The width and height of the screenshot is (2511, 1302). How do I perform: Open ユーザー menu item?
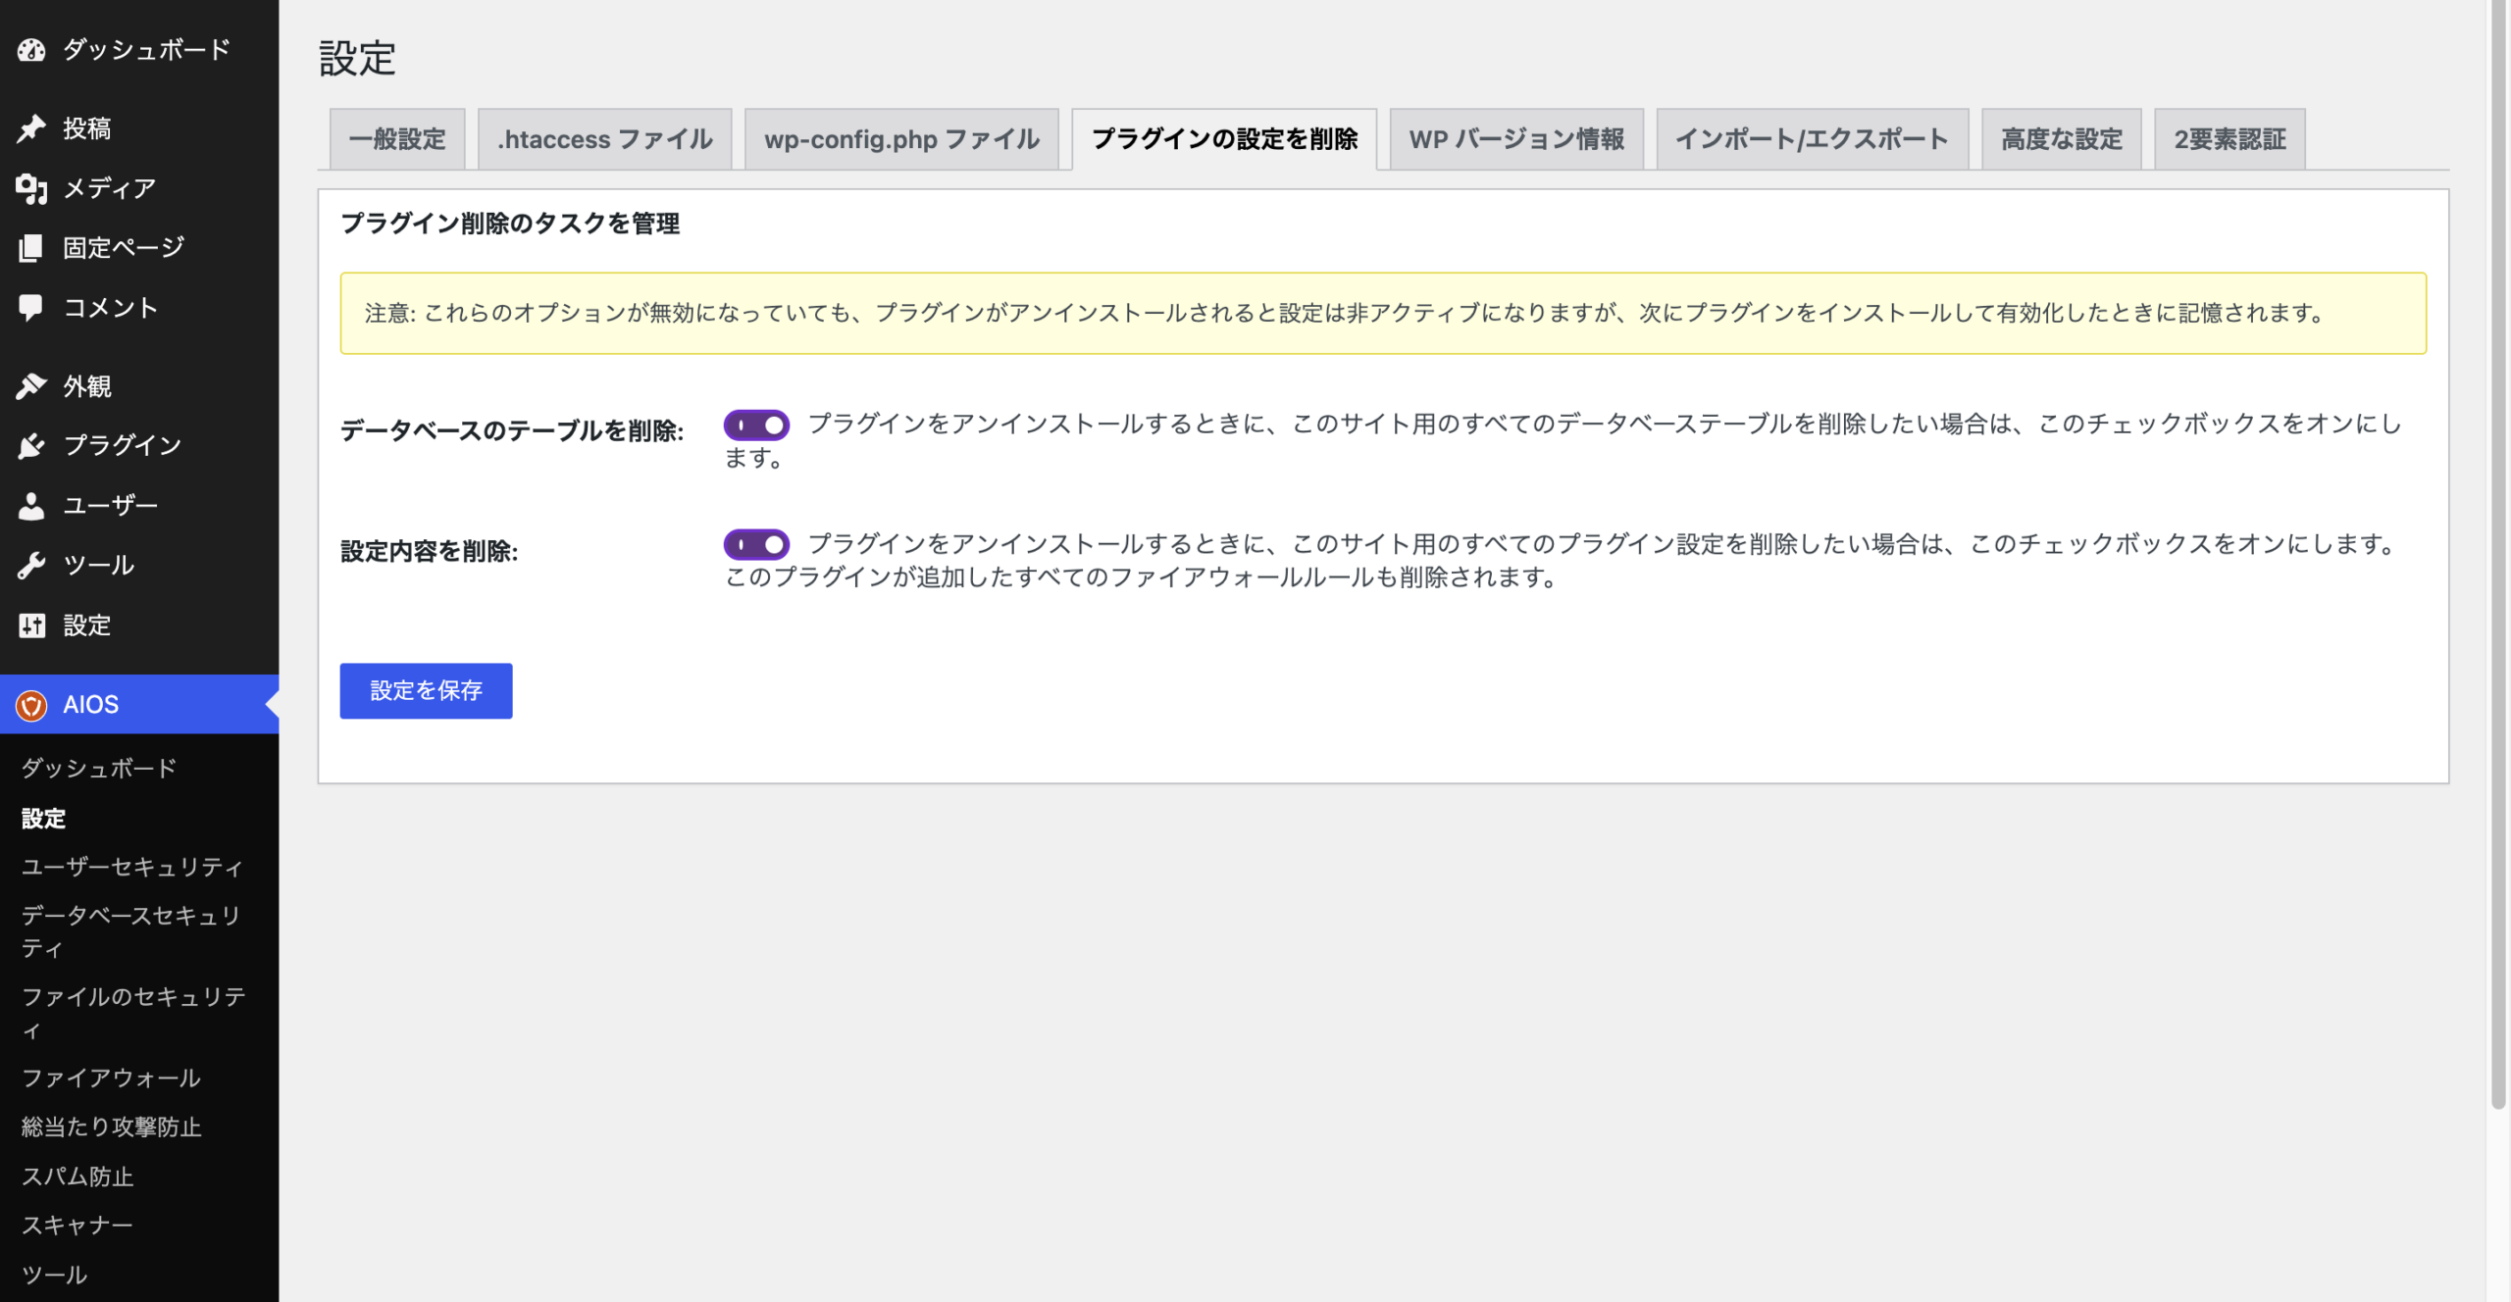coord(139,506)
